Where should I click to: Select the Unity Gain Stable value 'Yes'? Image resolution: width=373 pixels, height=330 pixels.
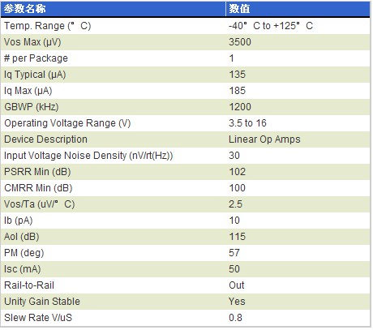coord(237,302)
